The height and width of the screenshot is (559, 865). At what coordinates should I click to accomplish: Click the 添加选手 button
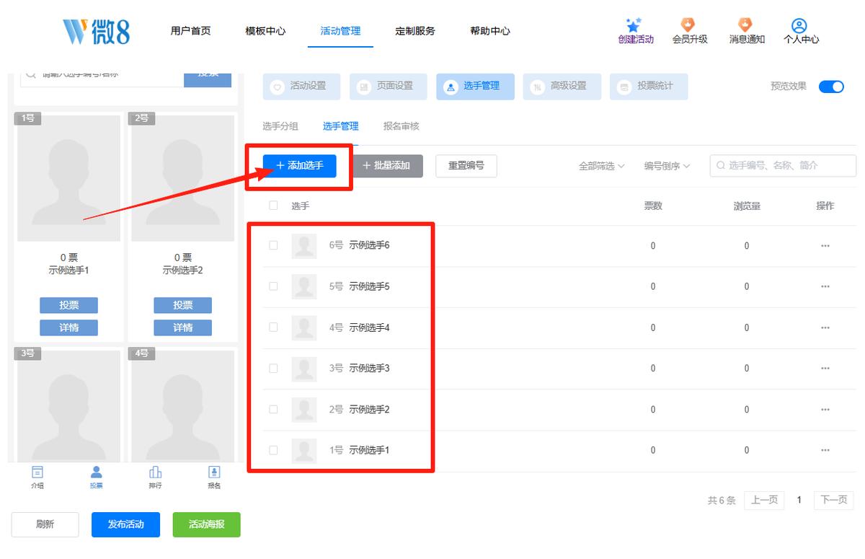pos(299,166)
